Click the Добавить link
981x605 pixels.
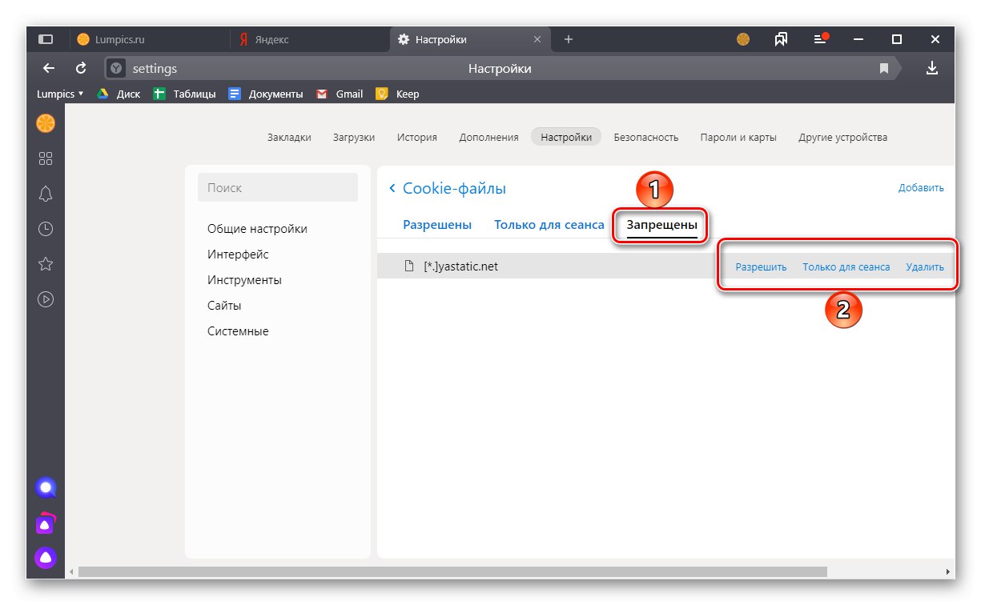921,187
